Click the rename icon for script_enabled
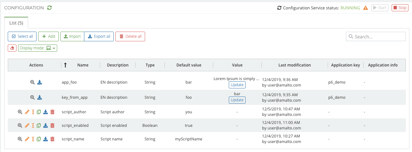 point(33,126)
